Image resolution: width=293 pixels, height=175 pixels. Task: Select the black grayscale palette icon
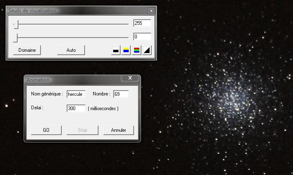click(116, 50)
